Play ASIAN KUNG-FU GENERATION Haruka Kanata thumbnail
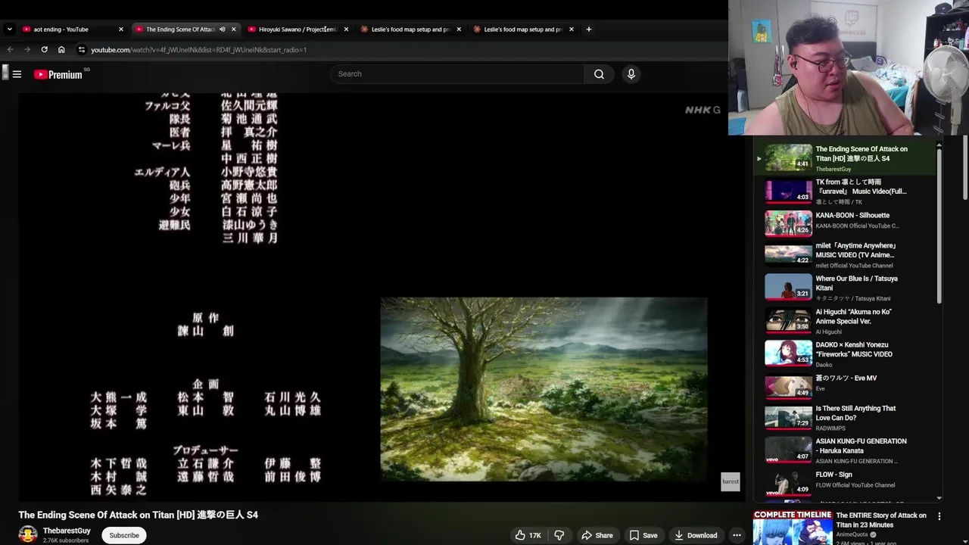969x545 pixels. pos(788,450)
